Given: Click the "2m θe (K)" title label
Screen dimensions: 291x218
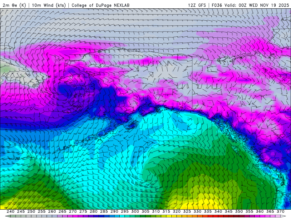Looking at the screenshot, I should [x=14, y=5].
